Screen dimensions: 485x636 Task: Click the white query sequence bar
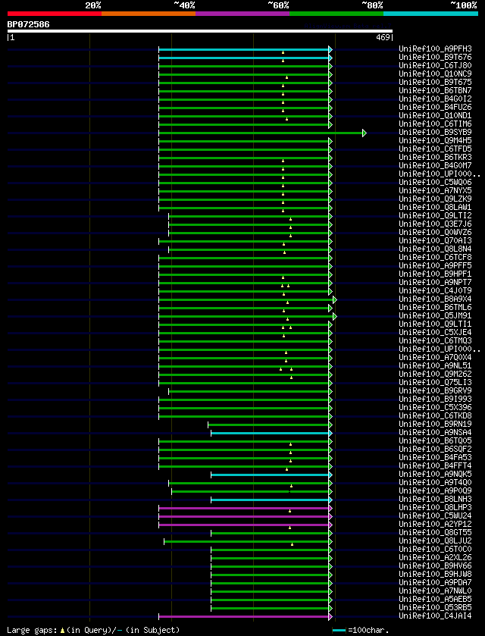point(200,31)
